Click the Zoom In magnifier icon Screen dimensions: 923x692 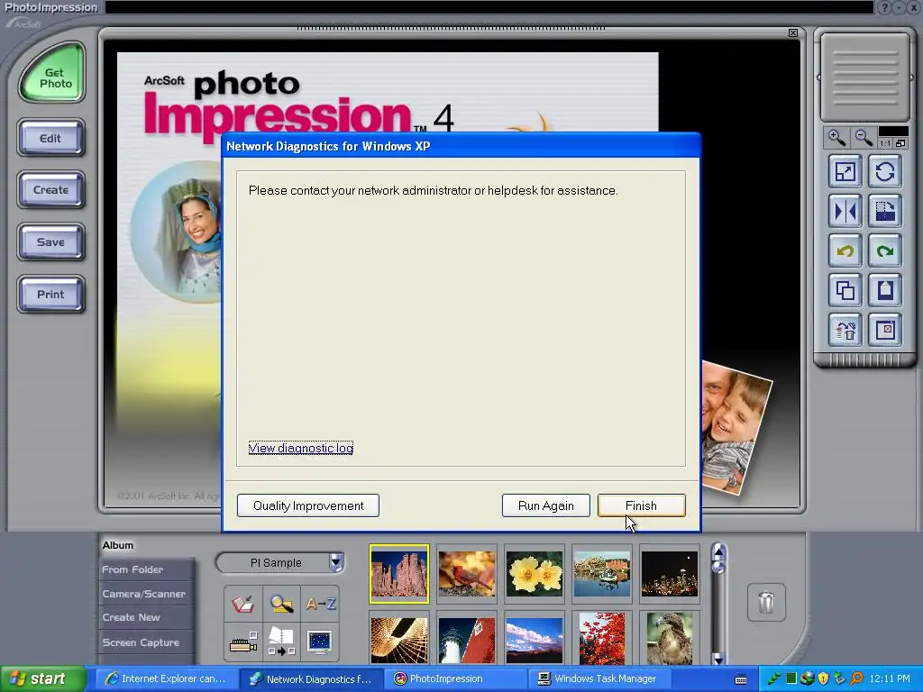click(836, 138)
